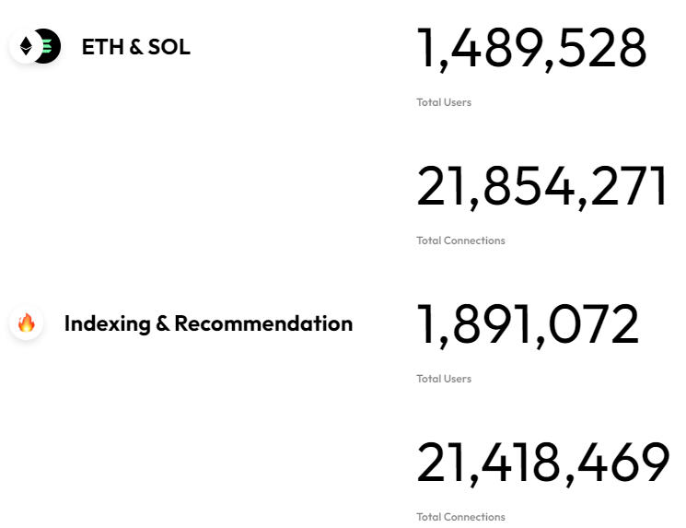Select the ETH & SOL user count
This screenshot has width=686, height=528.
pyautogui.click(x=531, y=49)
